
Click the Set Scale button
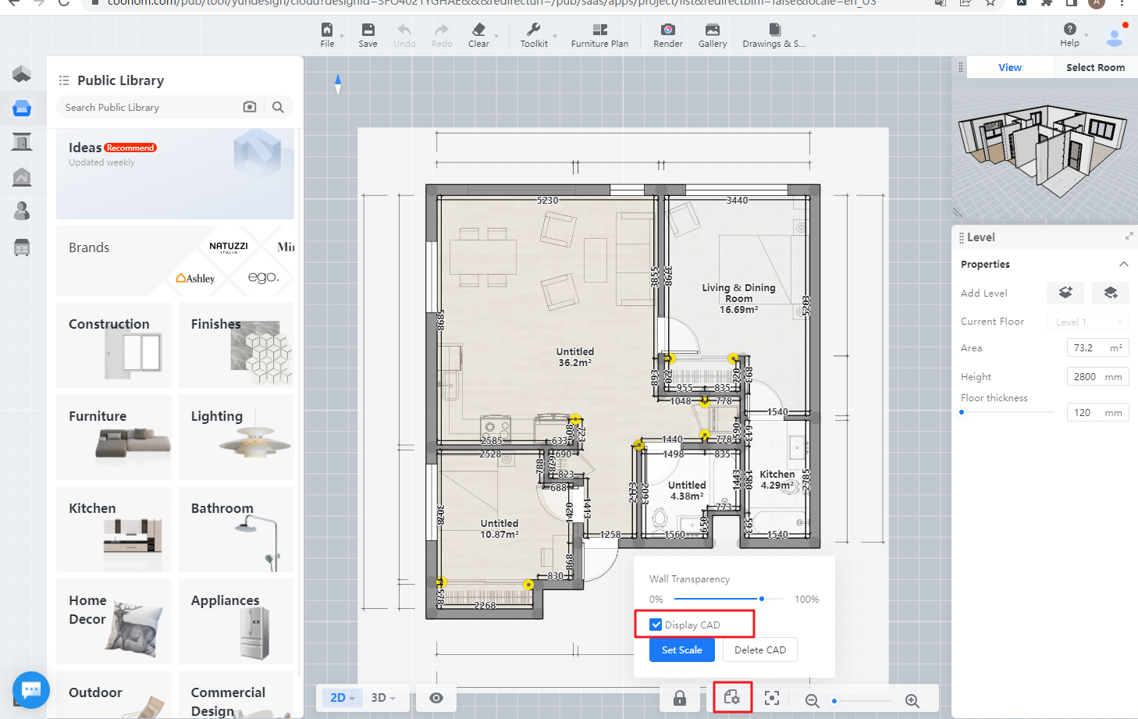point(681,650)
